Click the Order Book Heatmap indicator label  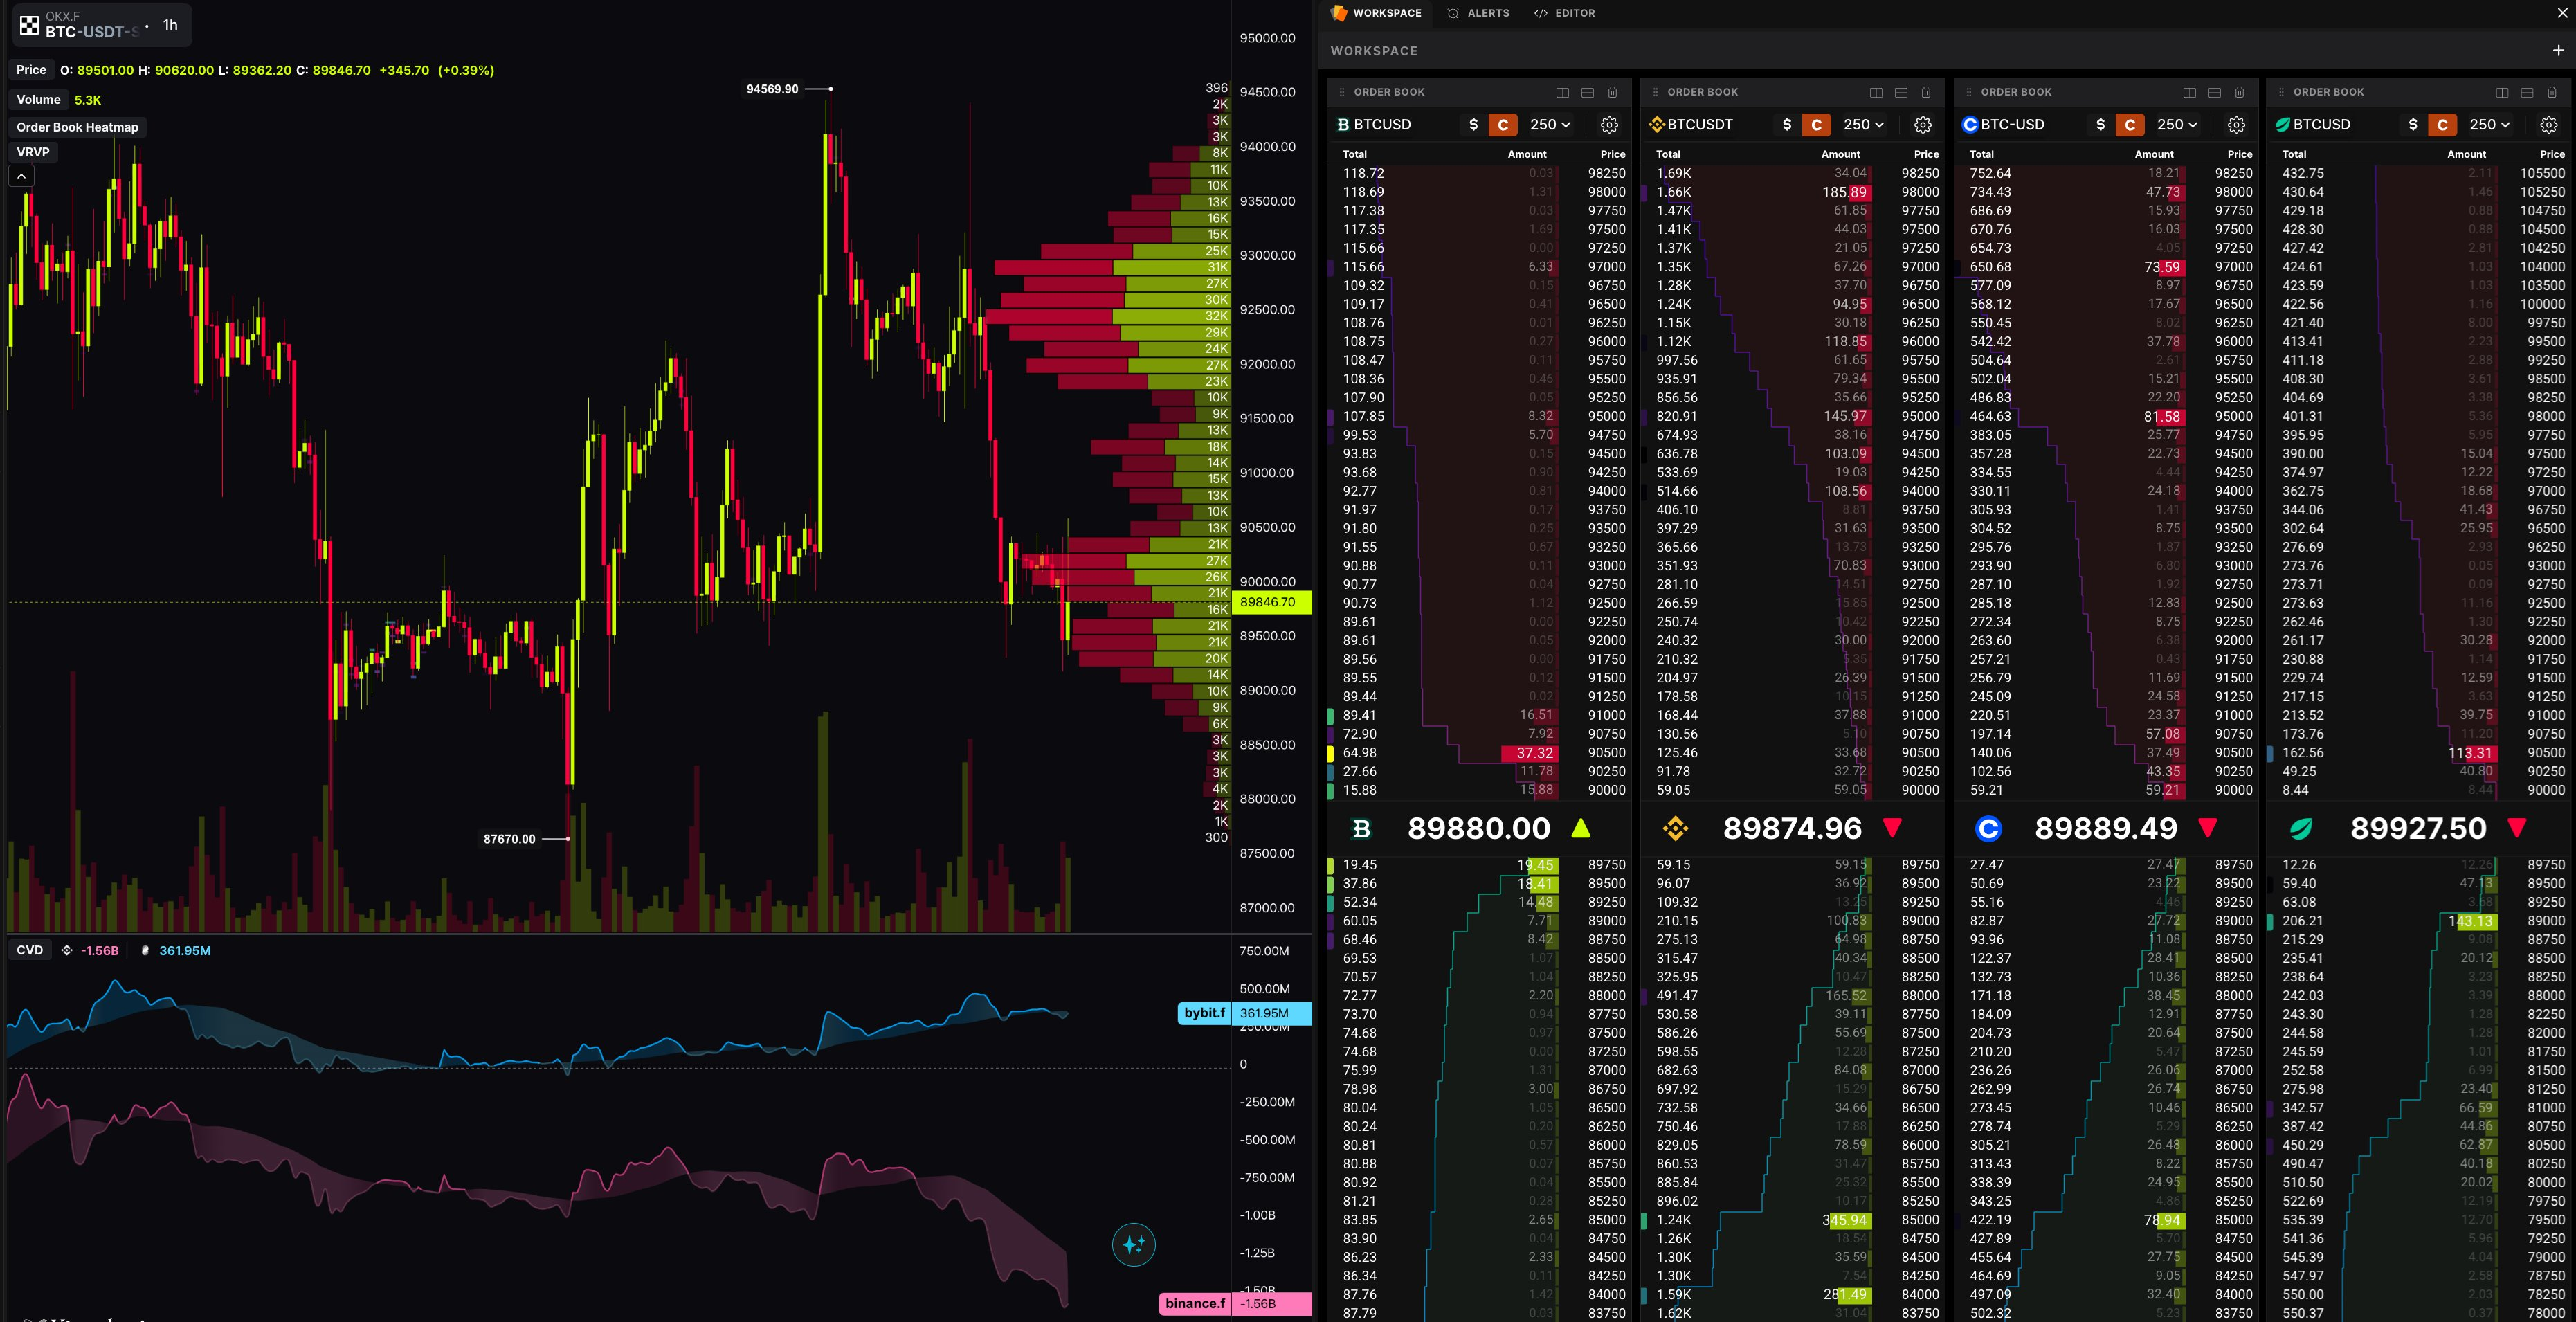(77, 127)
